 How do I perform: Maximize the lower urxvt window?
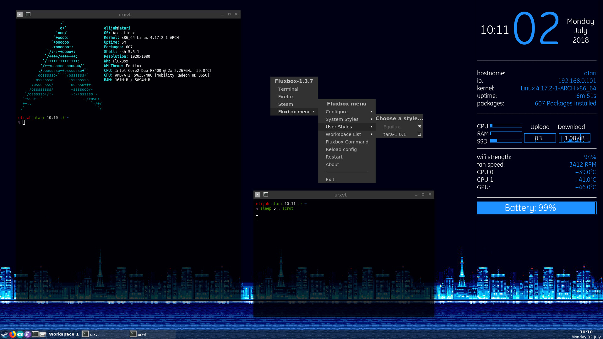click(x=423, y=195)
